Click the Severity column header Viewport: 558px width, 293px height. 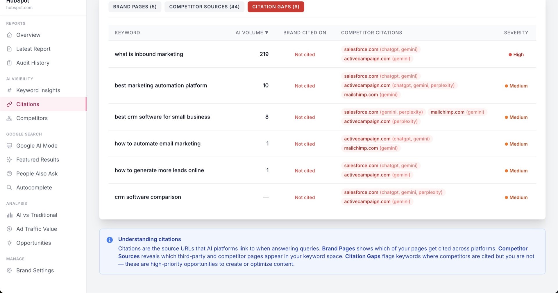(x=516, y=33)
